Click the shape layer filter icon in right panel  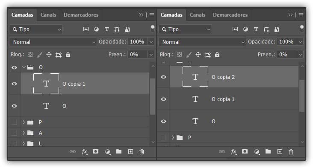point(266,29)
